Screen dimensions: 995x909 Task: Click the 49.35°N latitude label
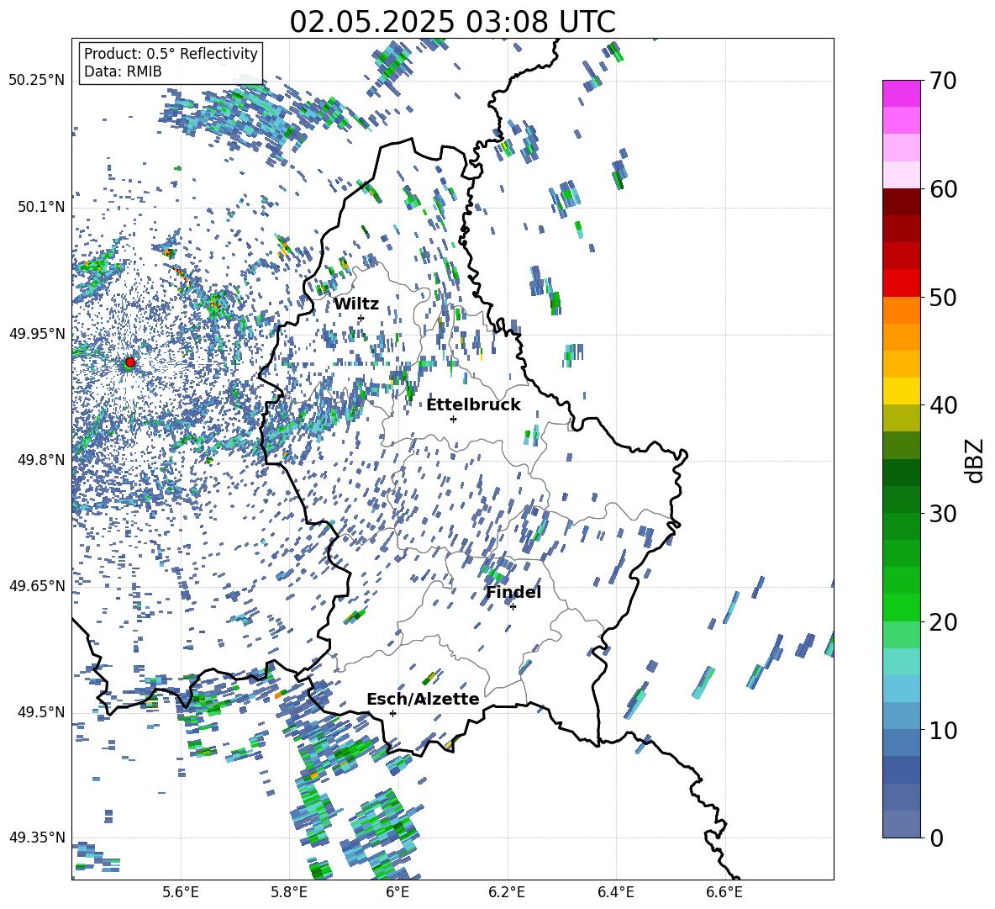37,838
